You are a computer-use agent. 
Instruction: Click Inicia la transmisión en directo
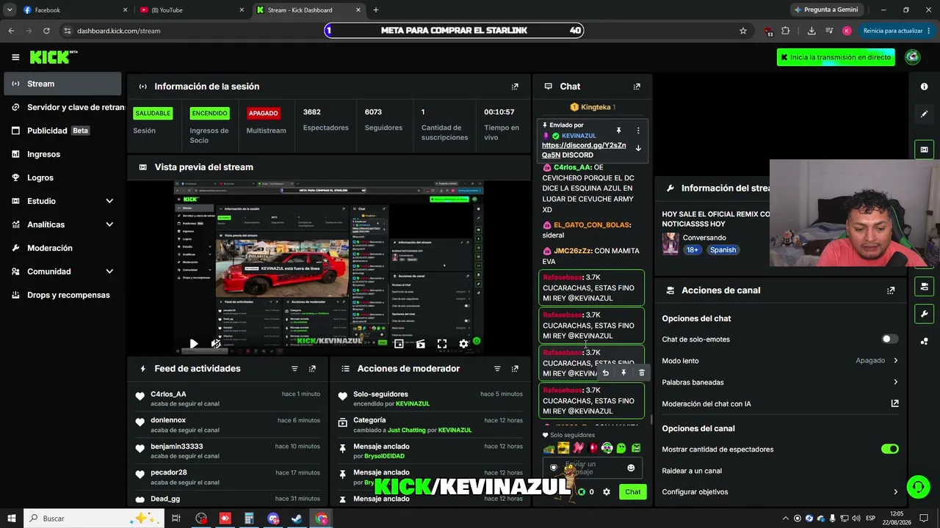coord(836,57)
